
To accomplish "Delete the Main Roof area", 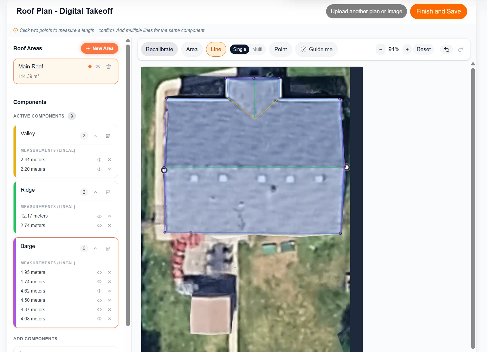I will coord(109,67).
